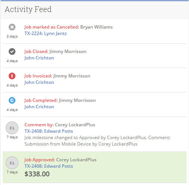Click the $338.00 amount in approved entry
The height and width of the screenshot is (185, 189).
tap(37, 174)
